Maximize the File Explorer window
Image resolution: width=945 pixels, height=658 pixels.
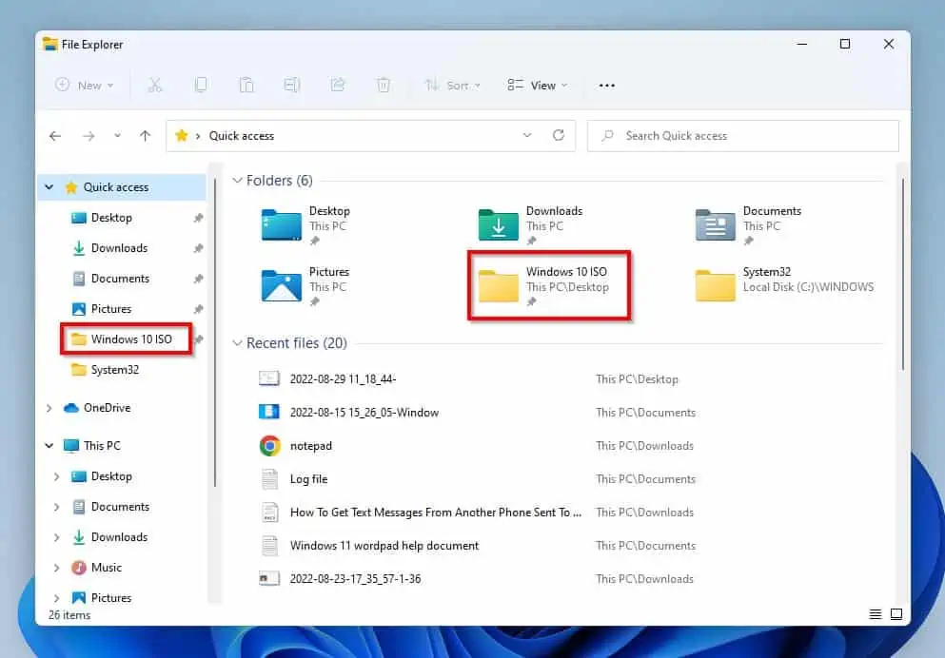point(845,44)
